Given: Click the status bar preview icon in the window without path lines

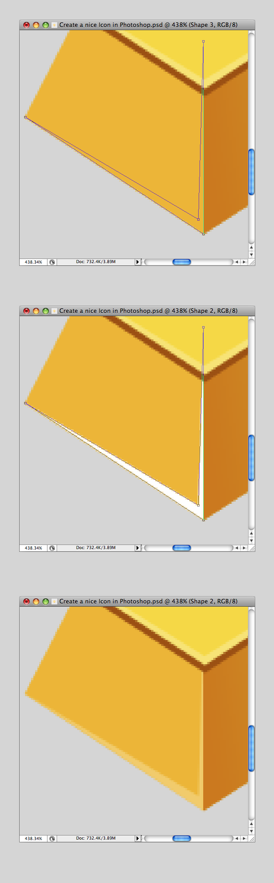Looking at the screenshot, I should click(x=52, y=839).
